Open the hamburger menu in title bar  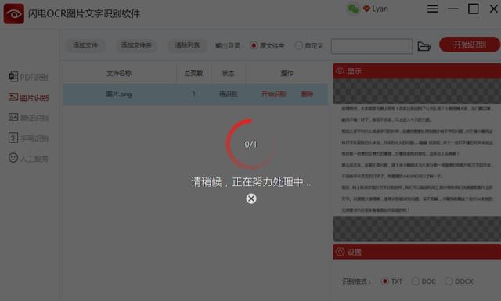click(x=432, y=9)
